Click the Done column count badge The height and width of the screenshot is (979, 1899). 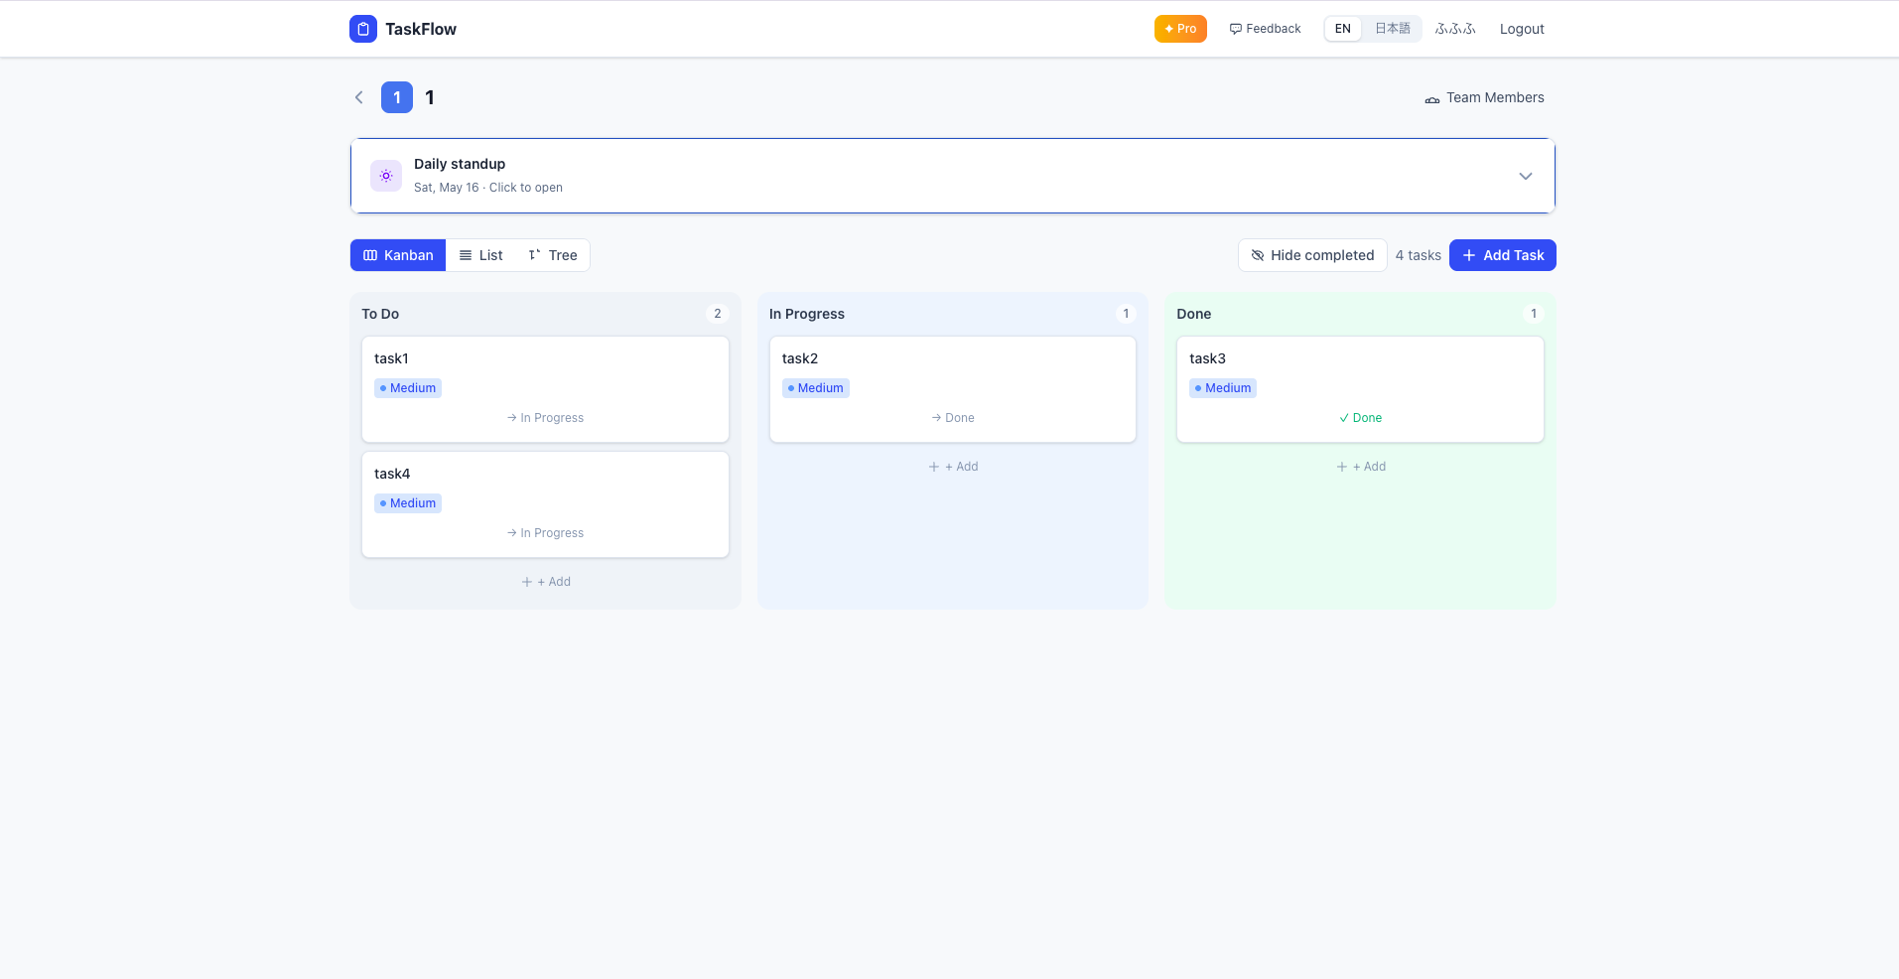click(x=1534, y=314)
